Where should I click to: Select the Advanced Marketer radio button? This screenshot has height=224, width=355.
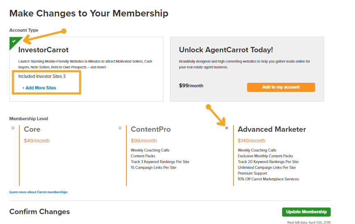(227, 128)
